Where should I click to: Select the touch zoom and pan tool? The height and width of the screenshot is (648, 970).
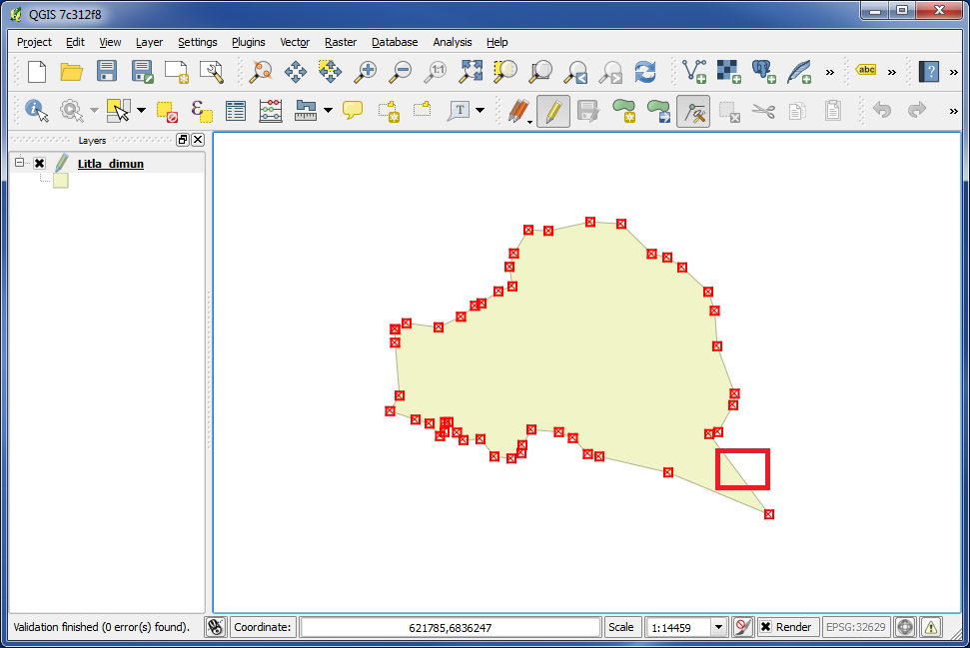pyautogui.click(x=261, y=72)
